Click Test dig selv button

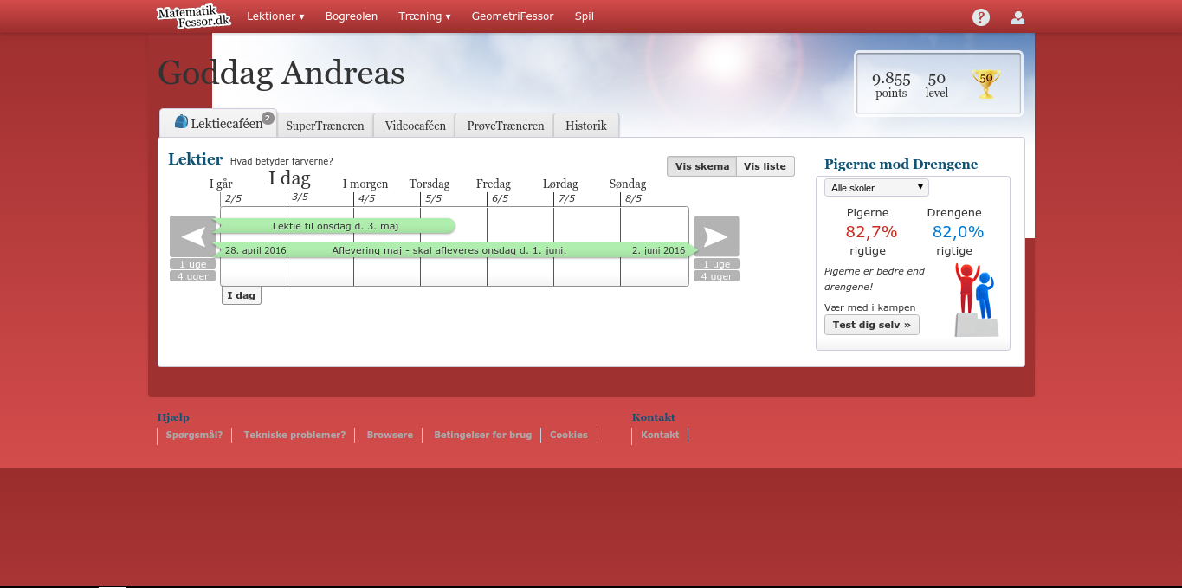point(872,325)
